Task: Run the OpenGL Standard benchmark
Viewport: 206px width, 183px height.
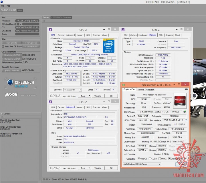Action: [11, 71]
